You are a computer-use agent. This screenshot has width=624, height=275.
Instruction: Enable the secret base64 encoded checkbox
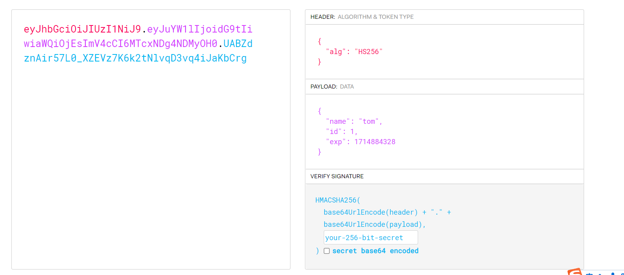tap(326, 251)
